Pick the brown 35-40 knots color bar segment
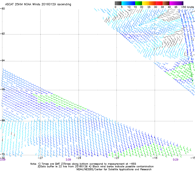Viewport: 195px width, 171px height. point(166,3)
